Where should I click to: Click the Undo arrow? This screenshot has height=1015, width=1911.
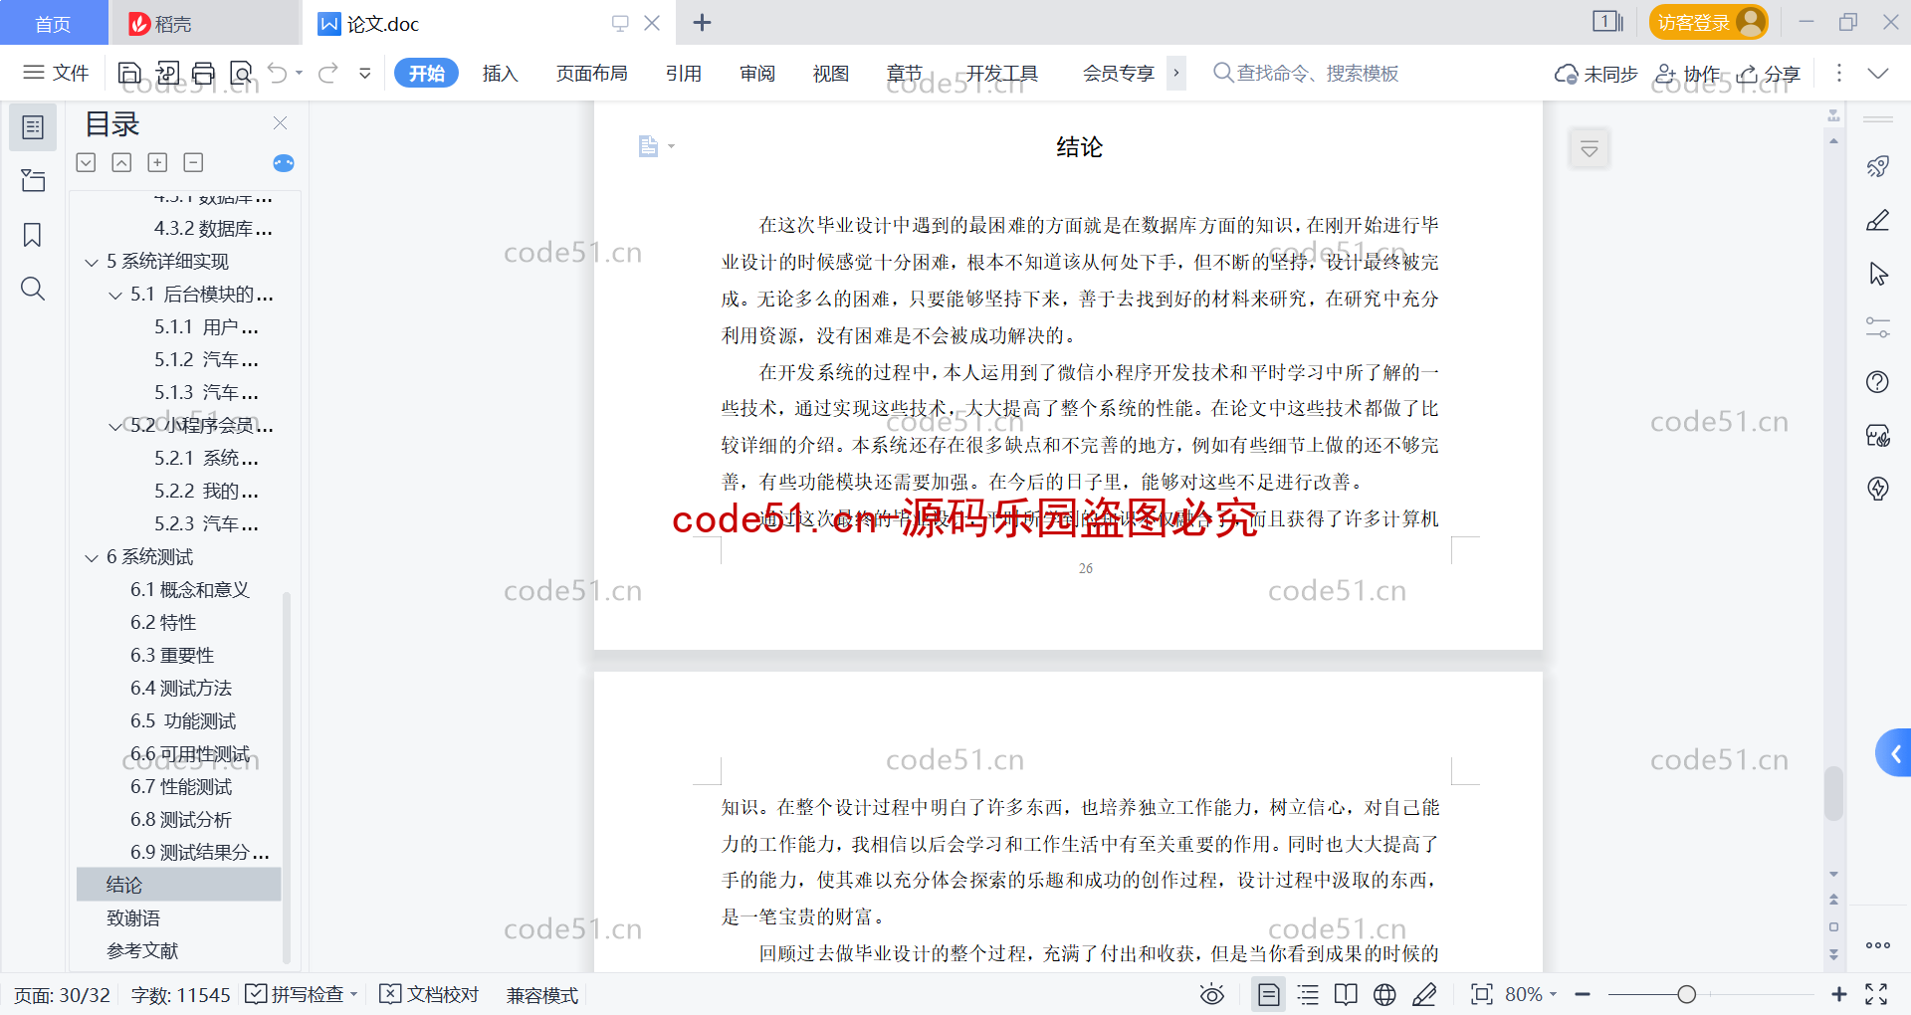pos(278,73)
